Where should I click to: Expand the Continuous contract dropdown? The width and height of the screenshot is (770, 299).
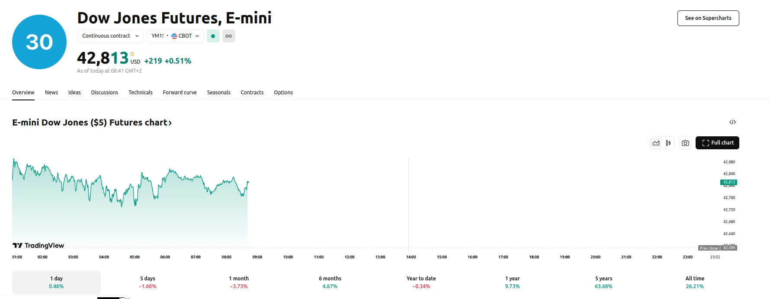[110, 36]
